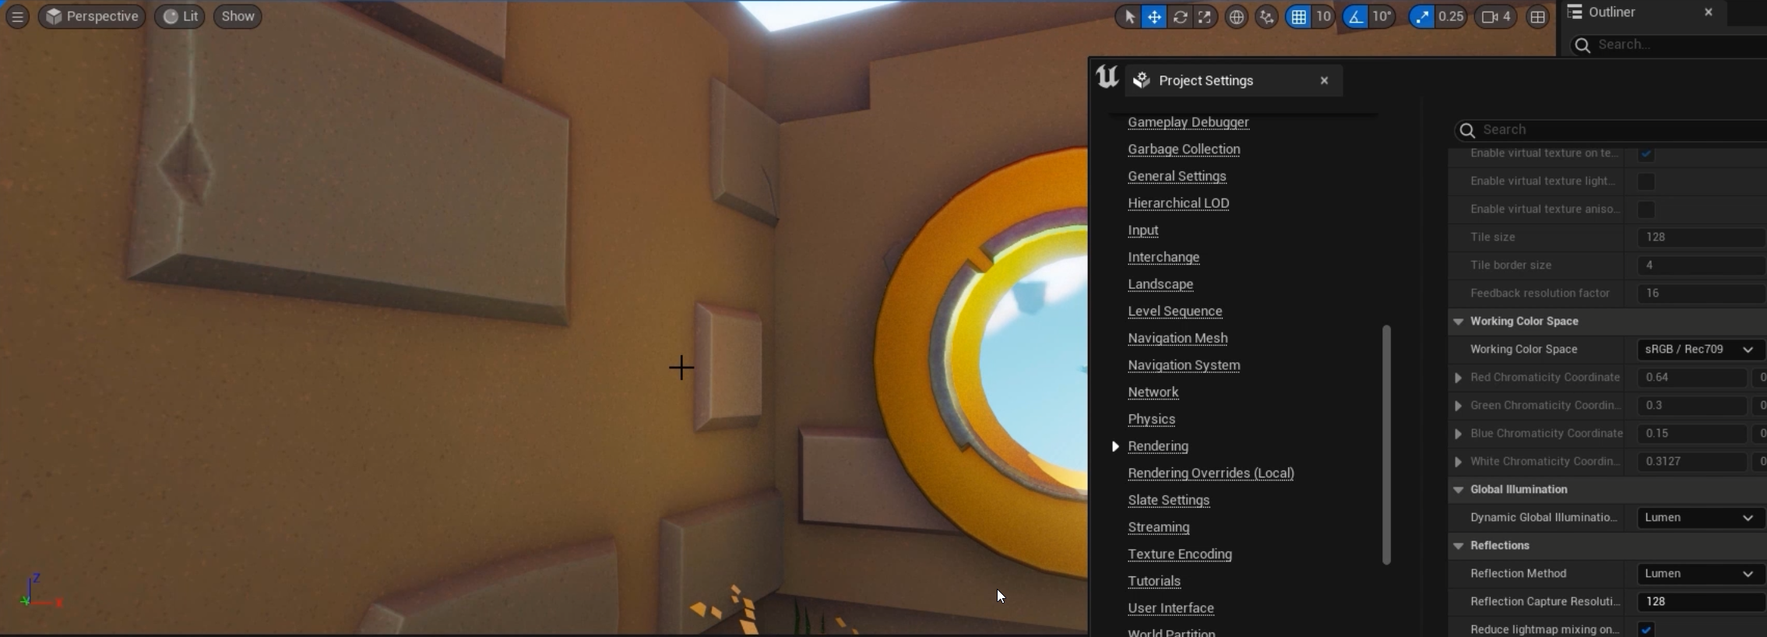Screen dimensions: 1767x637
Task: Click the viewport layout maximize icon
Action: (x=1537, y=16)
